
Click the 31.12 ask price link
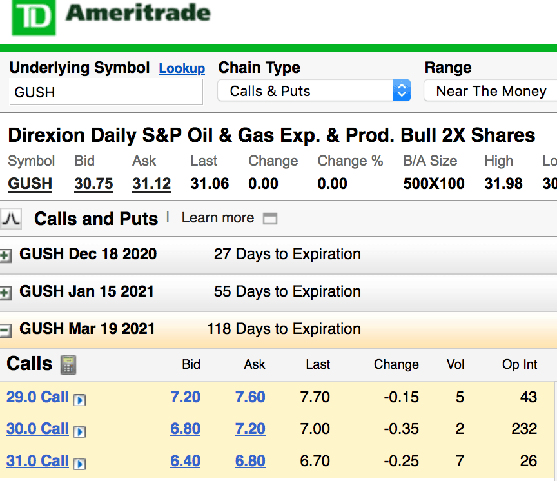(x=151, y=184)
